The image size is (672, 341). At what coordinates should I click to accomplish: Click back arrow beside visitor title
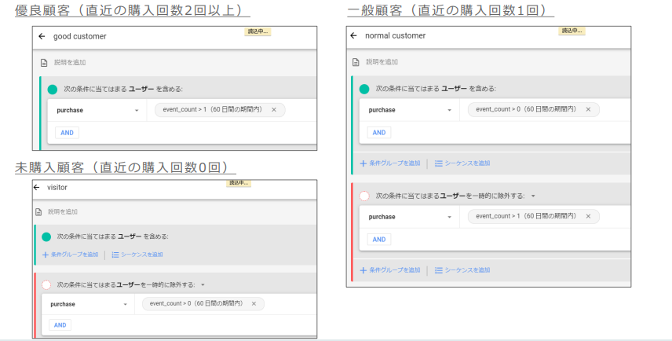point(36,188)
